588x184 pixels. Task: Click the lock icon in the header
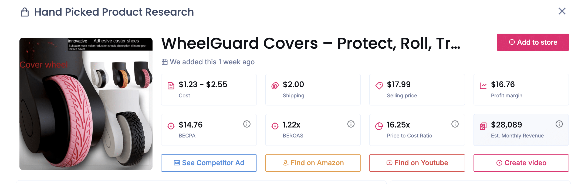25,12
